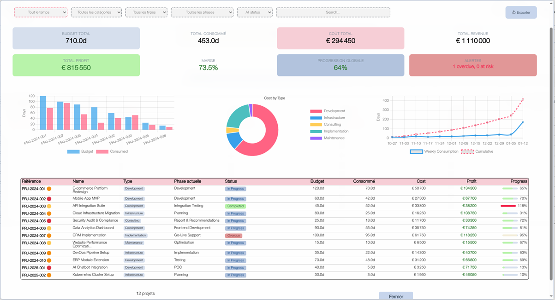Screen dimensions: 555x300
Task: Click the 1 overdue, 0 at risk alert
Action: [x=472, y=67]
